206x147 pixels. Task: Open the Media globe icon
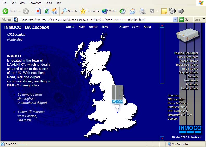point(105,11)
